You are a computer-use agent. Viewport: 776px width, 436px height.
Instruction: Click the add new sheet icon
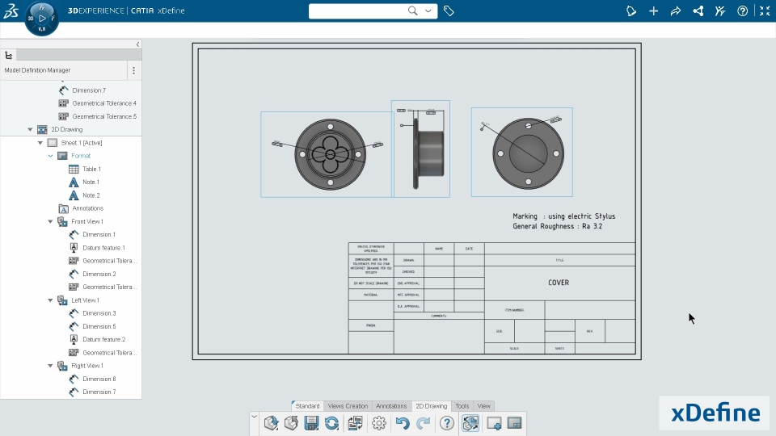(x=494, y=423)
